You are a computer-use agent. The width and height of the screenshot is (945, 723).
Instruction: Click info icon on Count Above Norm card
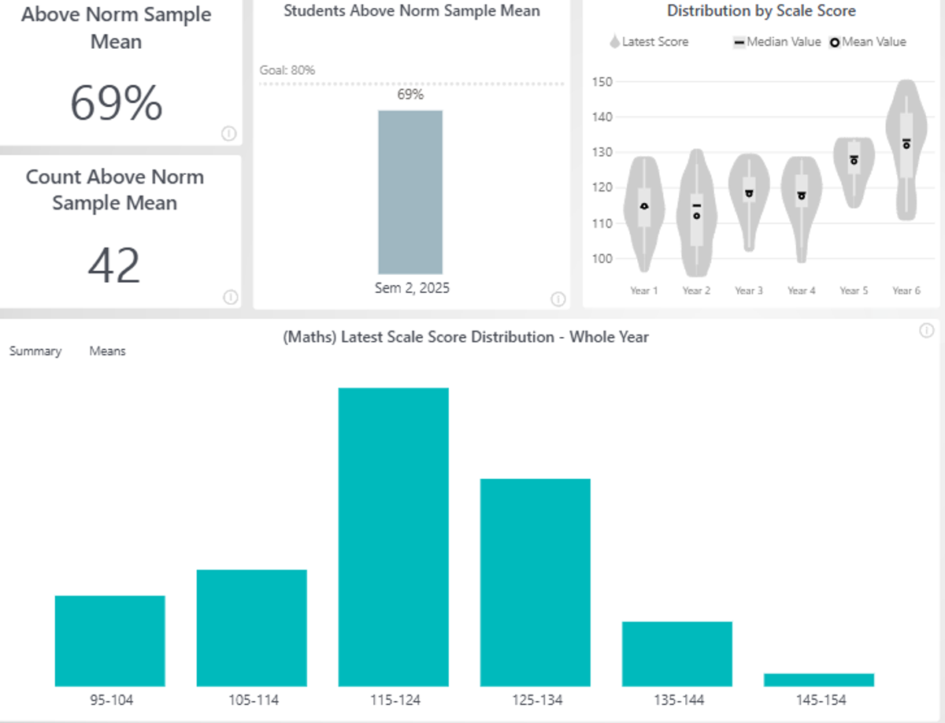(230, 297)
